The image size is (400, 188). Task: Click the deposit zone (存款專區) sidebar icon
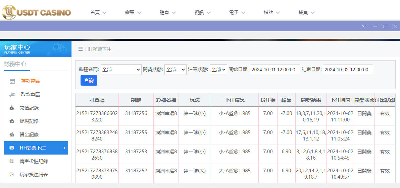coord(12,81)
